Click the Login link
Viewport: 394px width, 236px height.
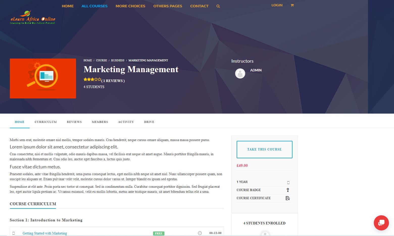pos(277,5)
